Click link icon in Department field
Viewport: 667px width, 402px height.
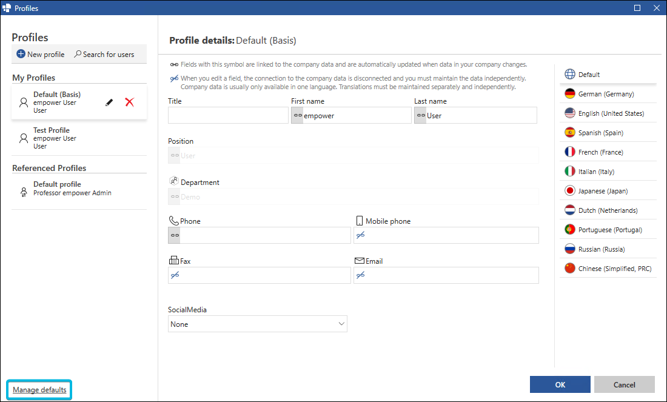point(175,196)
